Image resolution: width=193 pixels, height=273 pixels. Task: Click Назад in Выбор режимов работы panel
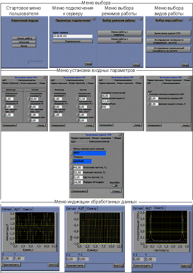pyautogui.click(x=136, y=65)
